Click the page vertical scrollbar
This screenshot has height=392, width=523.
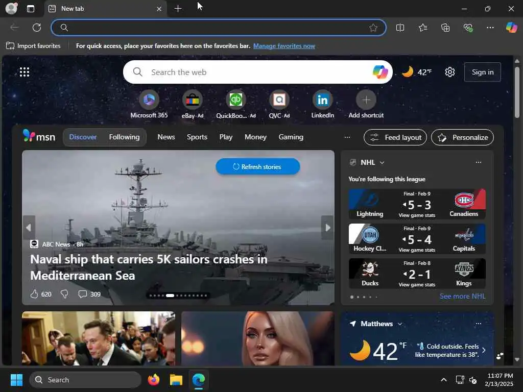click(x=517, y=92)
